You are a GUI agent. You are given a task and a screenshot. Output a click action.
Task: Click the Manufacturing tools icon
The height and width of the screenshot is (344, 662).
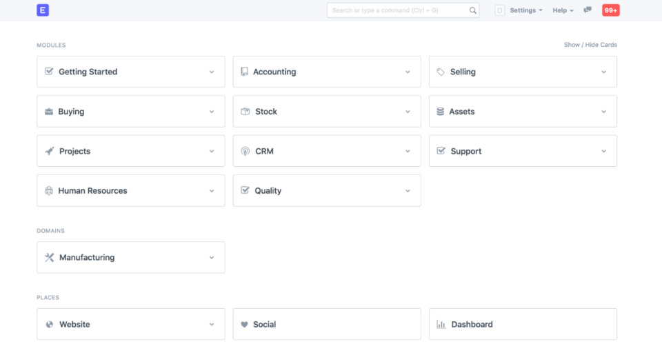coord(49,257)
